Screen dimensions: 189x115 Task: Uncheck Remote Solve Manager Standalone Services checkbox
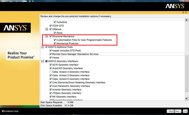(51, 54)
